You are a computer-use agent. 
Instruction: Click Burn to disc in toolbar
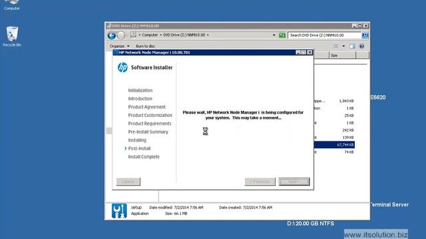click(x=145, y=46)
